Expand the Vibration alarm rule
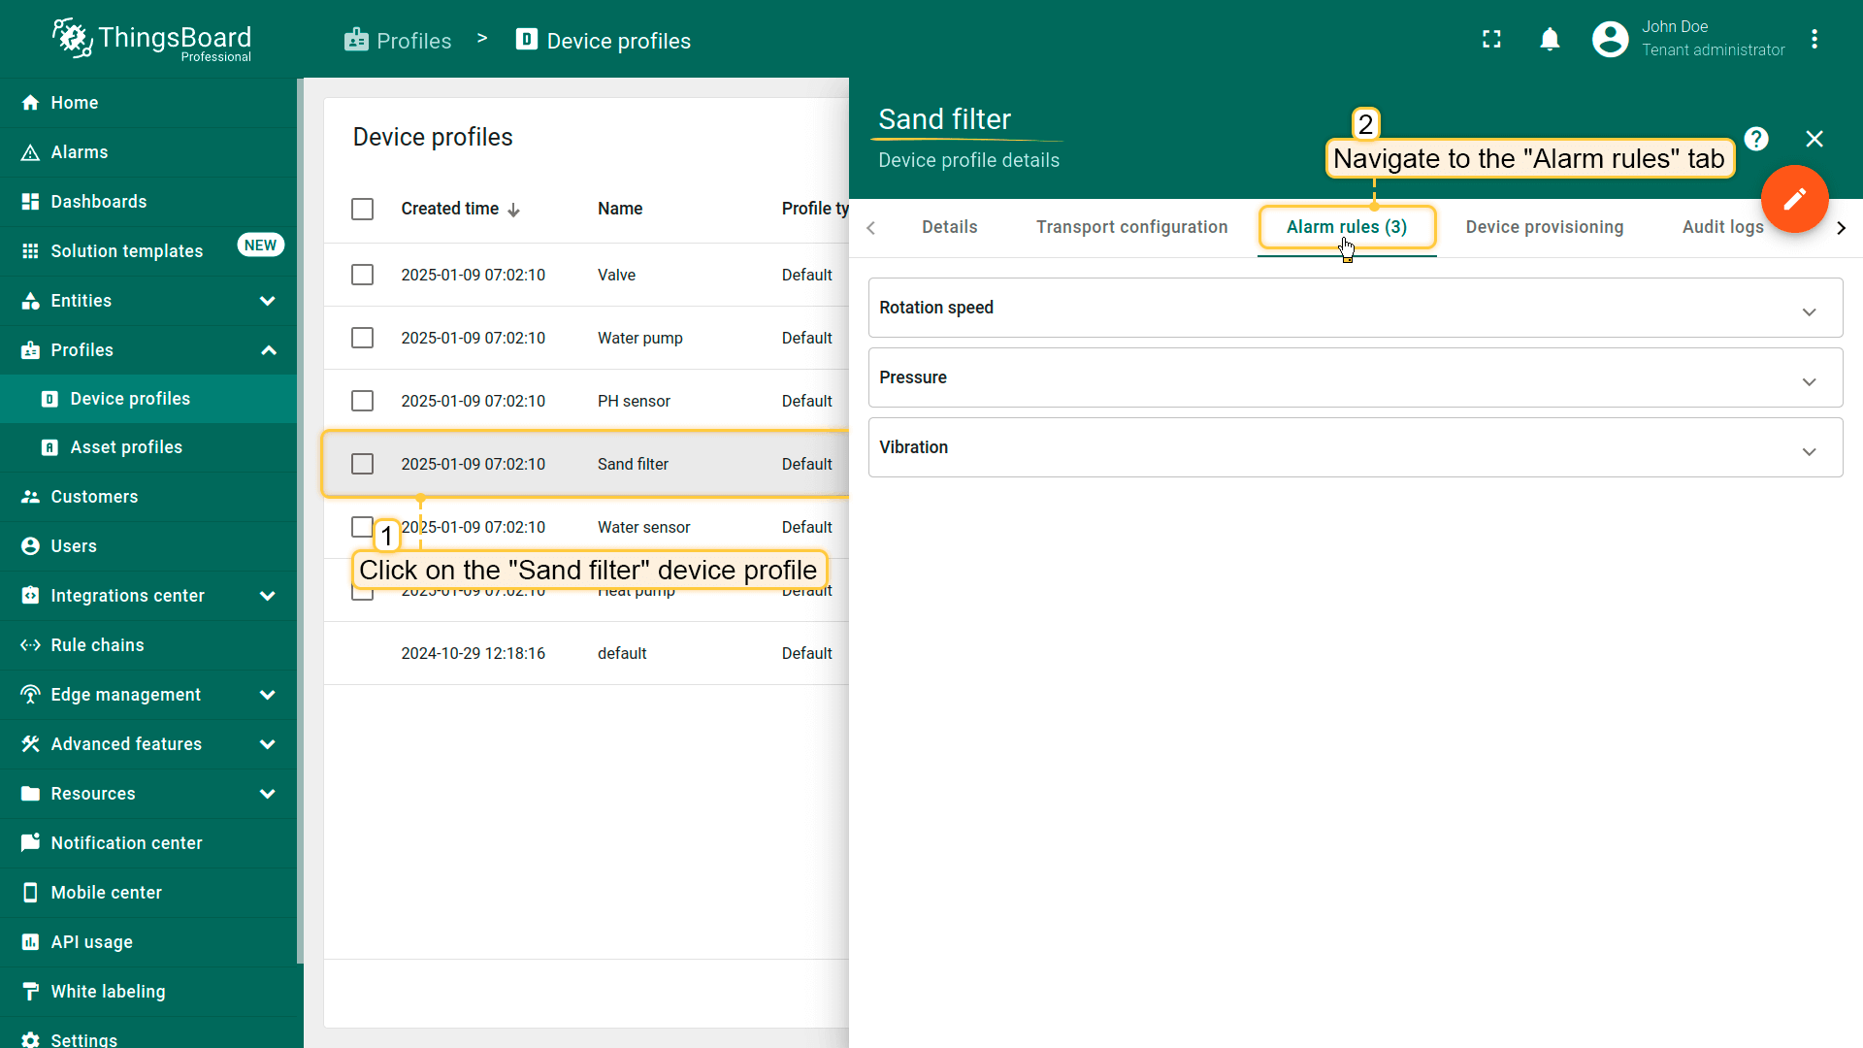The image size is (1863, 1048). 1809,451
